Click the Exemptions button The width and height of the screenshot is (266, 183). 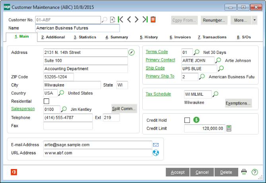pos(238,103)
